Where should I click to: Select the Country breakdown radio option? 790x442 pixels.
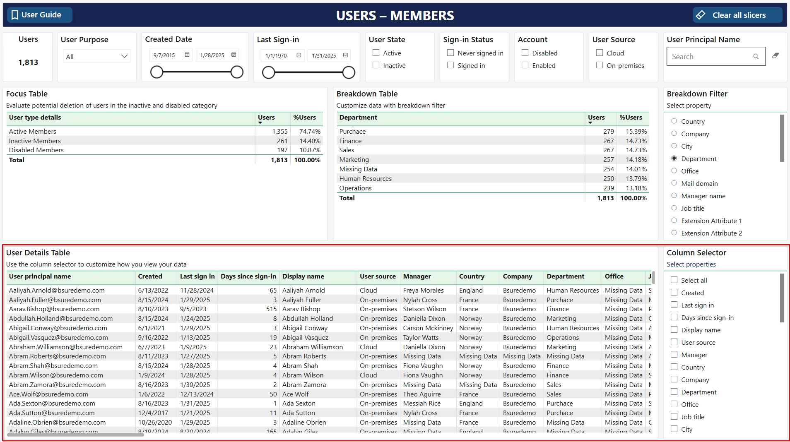coord(674,121)
